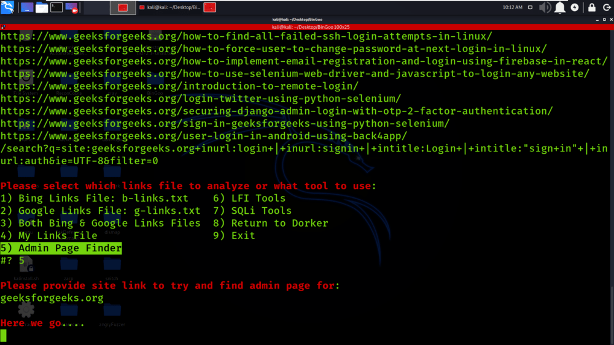The width and height of the screenshot is (614, 345).
Task: Click the user-login-in-android back4app URL
Action: 204,137
